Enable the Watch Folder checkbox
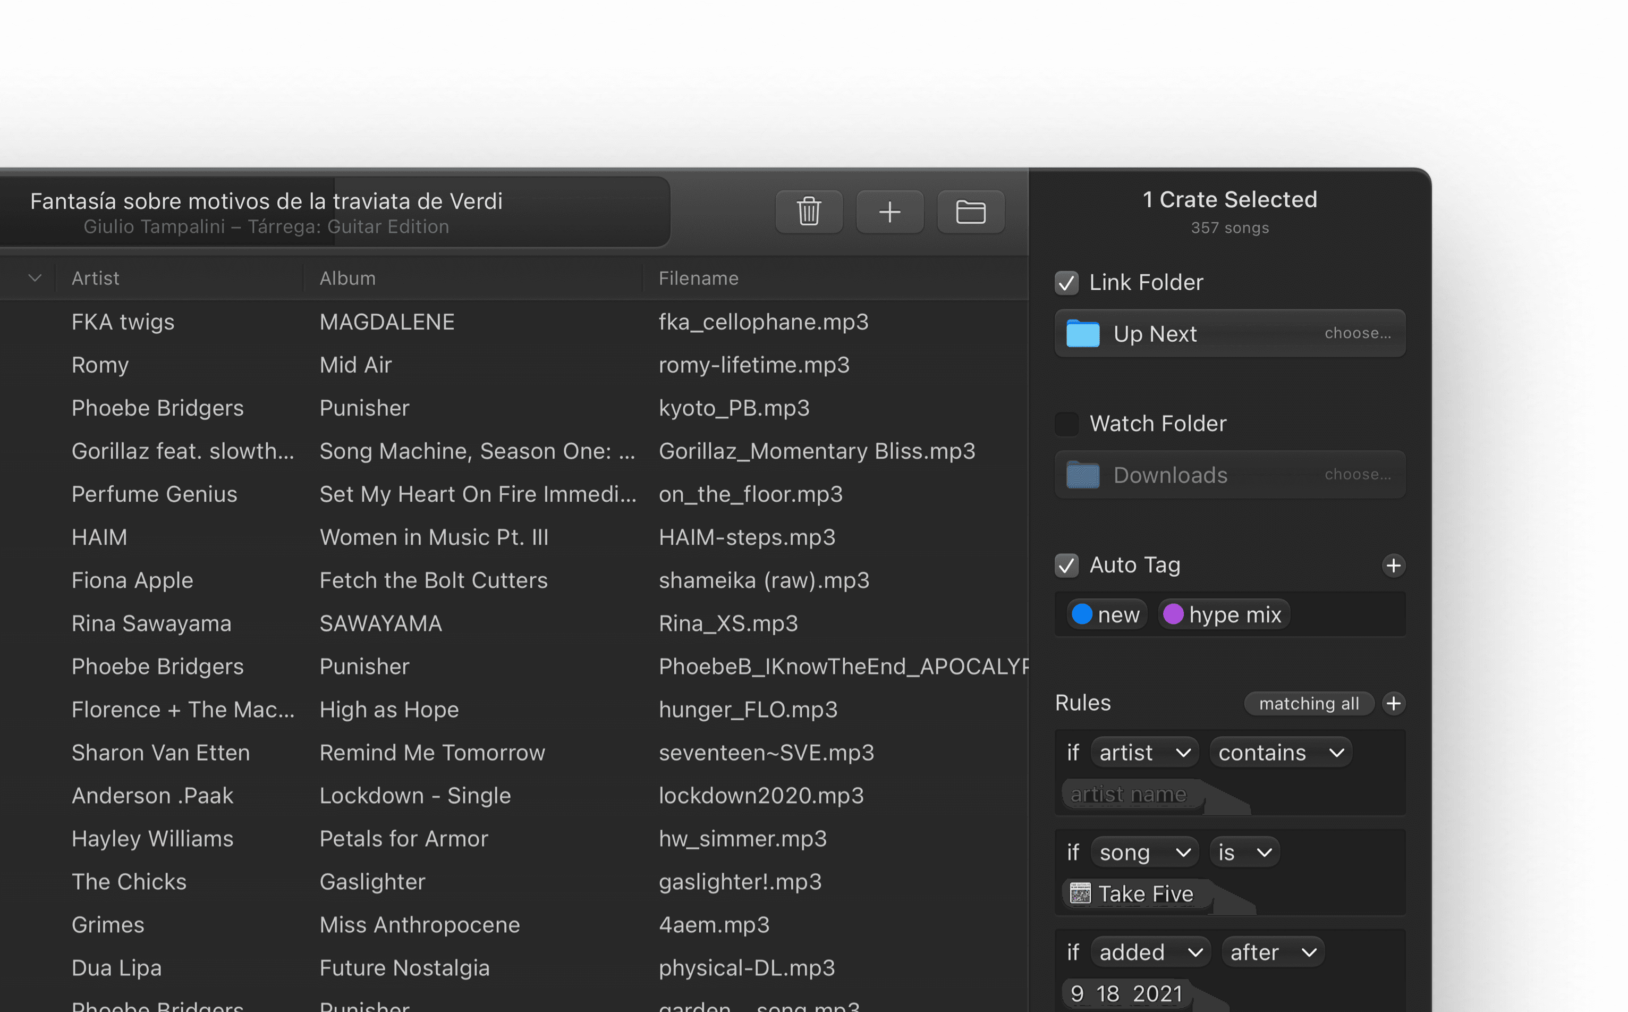The image size is (1628, 1012). pyautogui.click(x=1066, y=424)
